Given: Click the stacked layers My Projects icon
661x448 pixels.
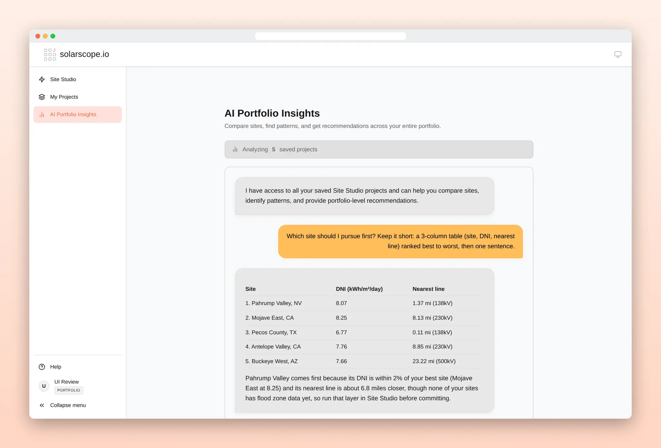Looking at the screenshot, I should [x=42, y=97].
